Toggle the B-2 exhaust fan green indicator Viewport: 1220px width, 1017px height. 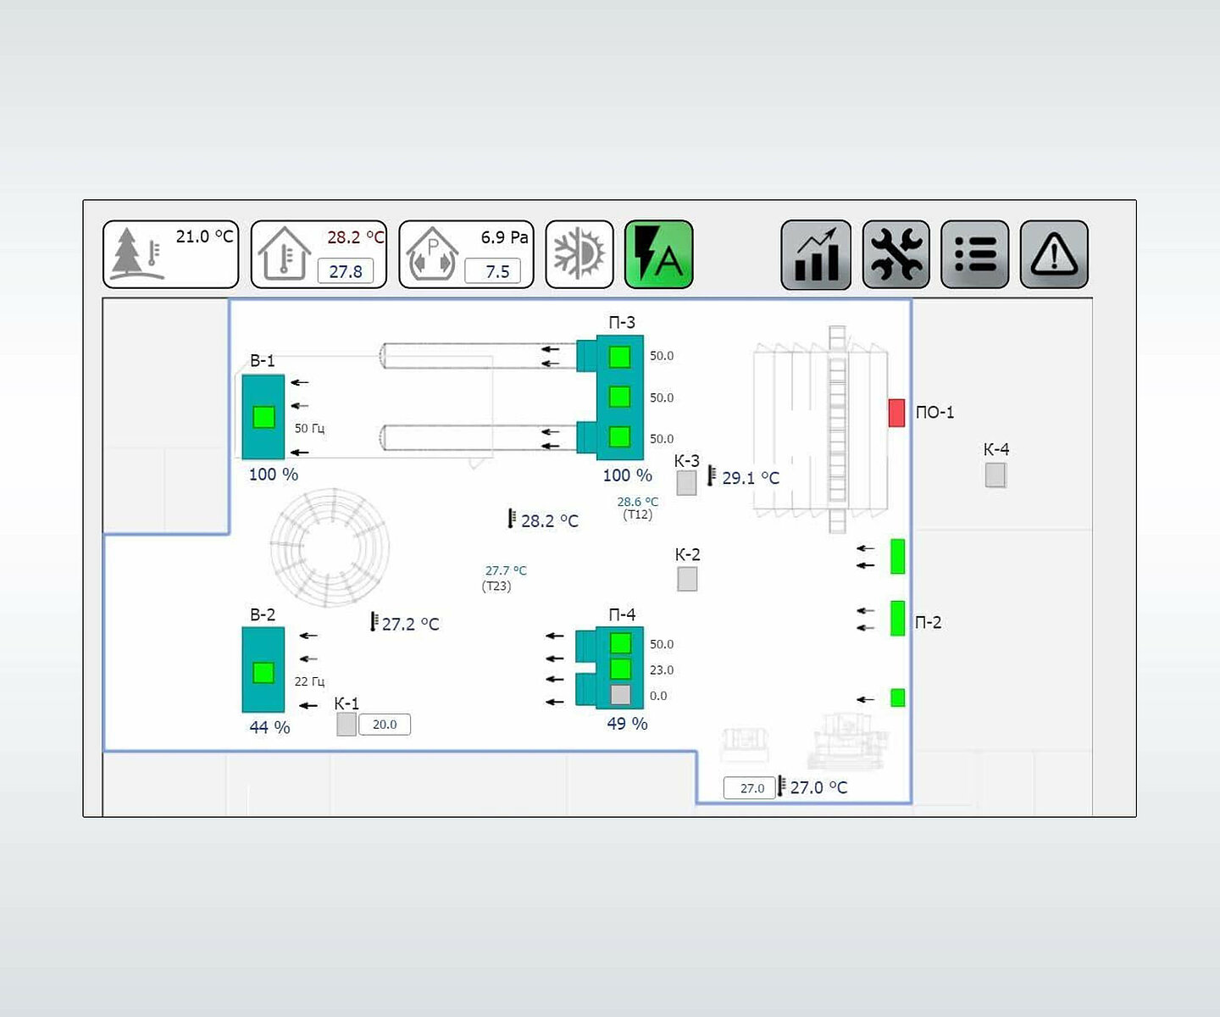click(x=263, y=673)
